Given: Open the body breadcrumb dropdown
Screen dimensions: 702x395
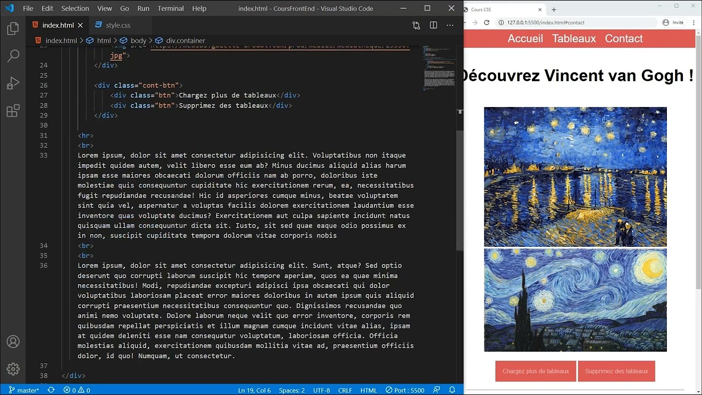Looking at the screenshot, I should tap(133, 41).
